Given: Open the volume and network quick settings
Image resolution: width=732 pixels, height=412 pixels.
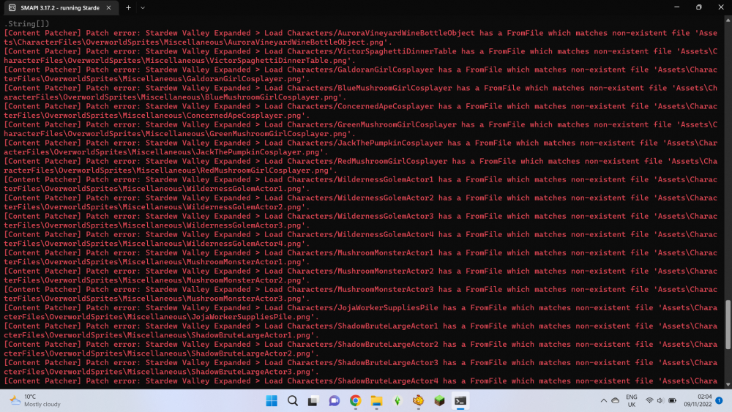Looking at the screenshot, I should 660,400.
